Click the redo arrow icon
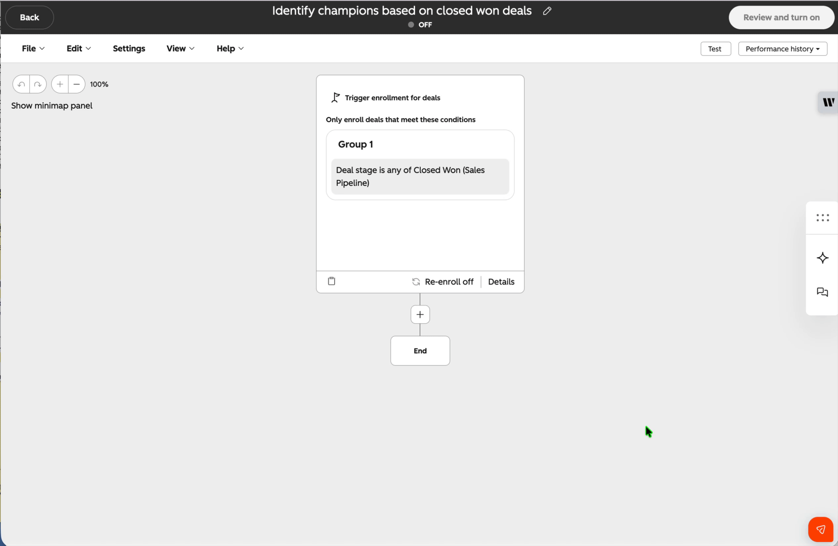The width and height of the screenshot is (838, 546). [x=38, y=84]
